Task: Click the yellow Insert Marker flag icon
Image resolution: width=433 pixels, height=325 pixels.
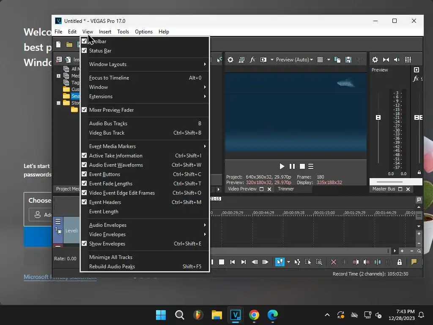Action: (414, 262)
